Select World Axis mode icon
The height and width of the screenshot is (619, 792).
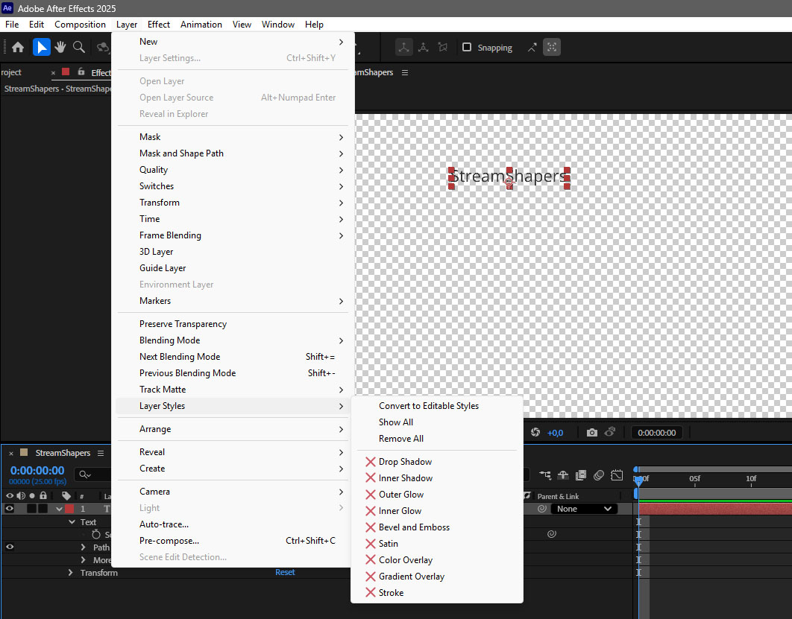click(x=424, y=48)
